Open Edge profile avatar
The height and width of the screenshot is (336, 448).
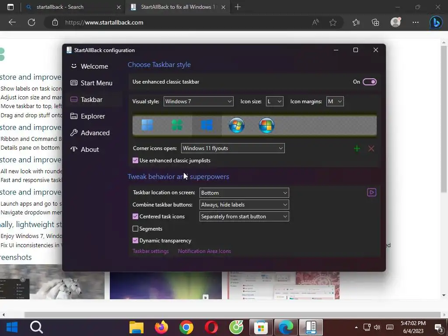pyautogui.click(x=395, y=22)
